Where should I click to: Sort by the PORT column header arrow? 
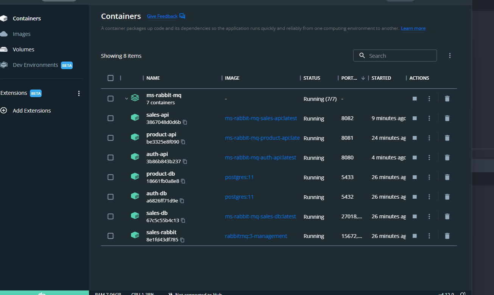[x=363, y=78]
